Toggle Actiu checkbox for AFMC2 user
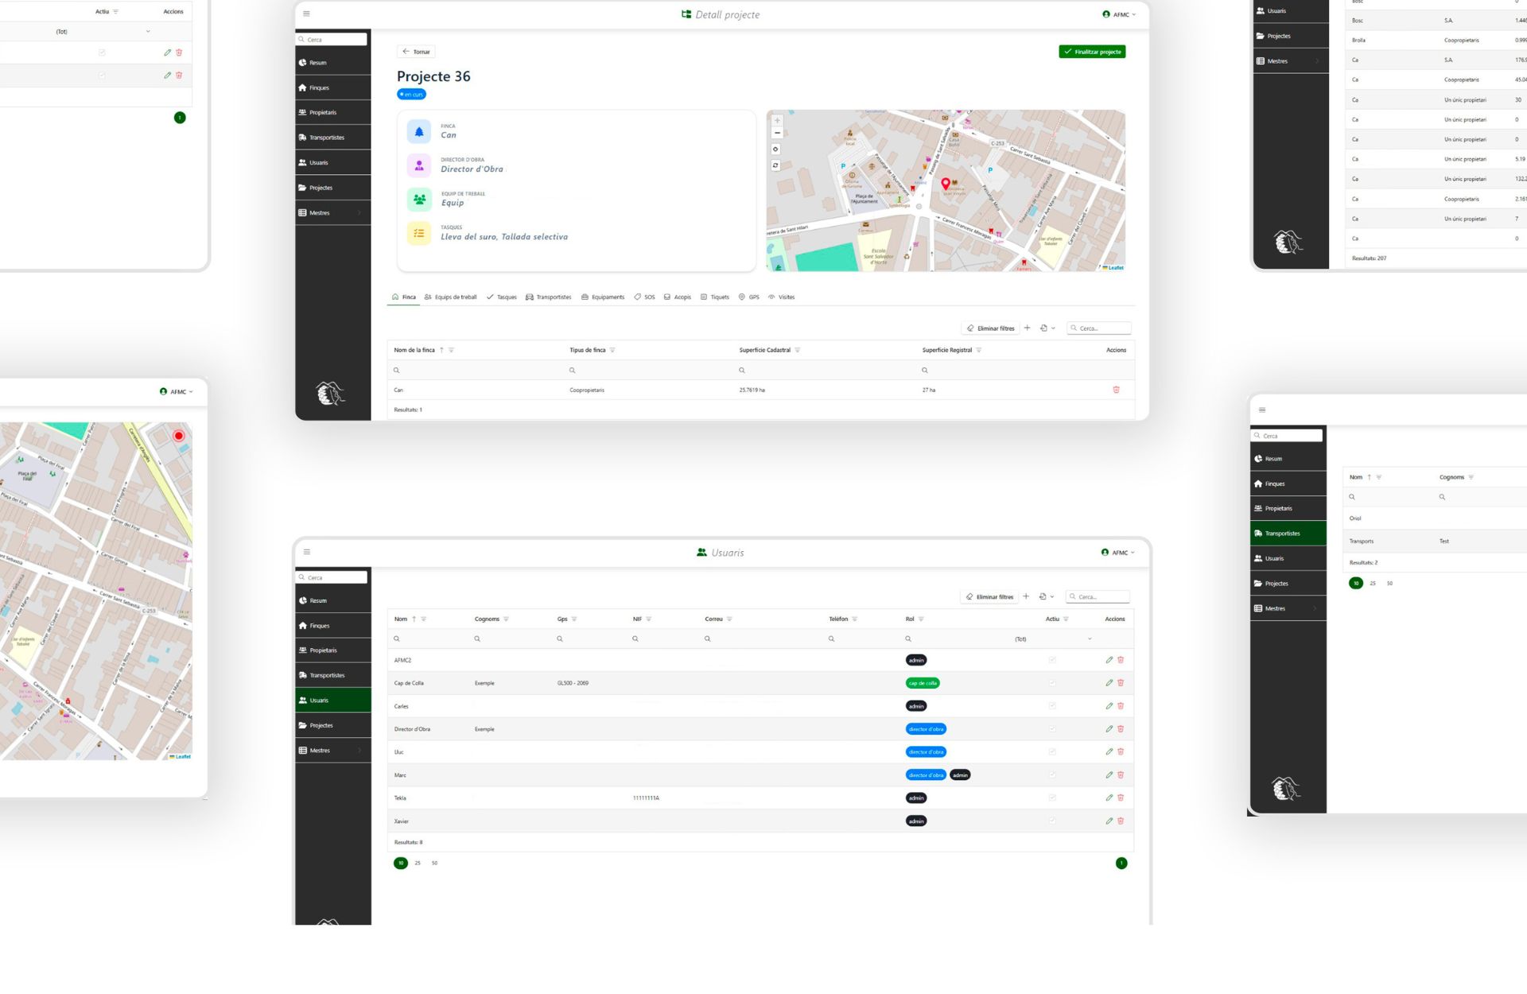 pyautogui.click(x=1052, y=660)
